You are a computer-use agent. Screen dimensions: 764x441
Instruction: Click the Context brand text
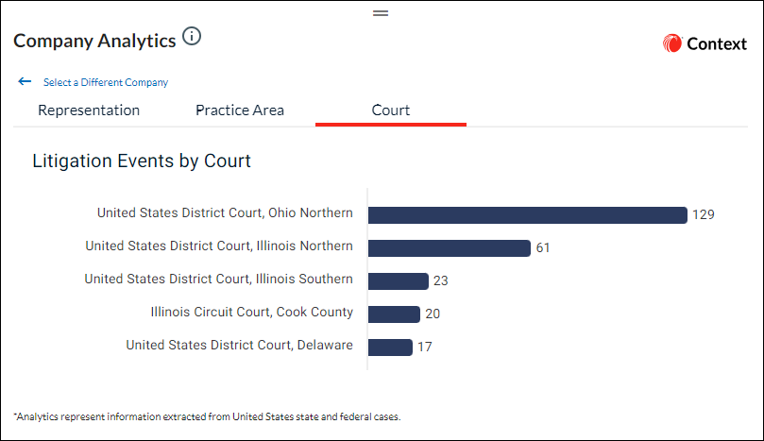click(717, 43)
